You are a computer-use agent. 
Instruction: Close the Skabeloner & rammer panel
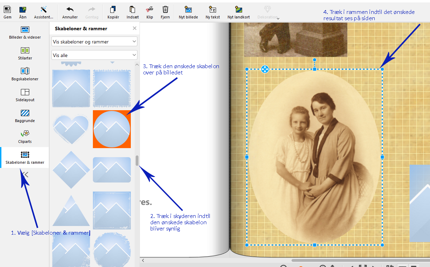(135, 29)
